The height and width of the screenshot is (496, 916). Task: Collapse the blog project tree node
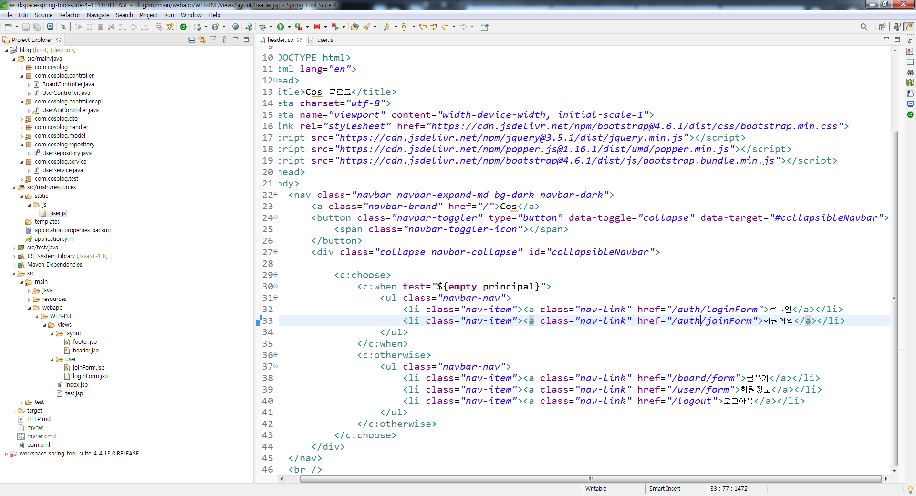tap(6, 50)
